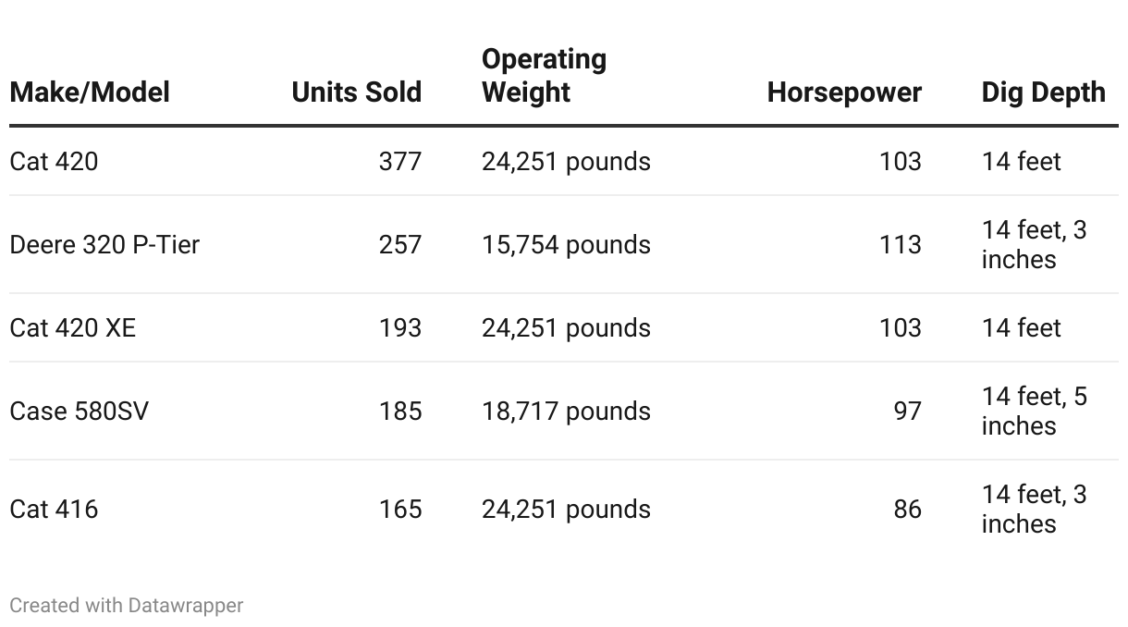
Task: Click the 86 horsepower value
Action: click(x=907, y=510)
